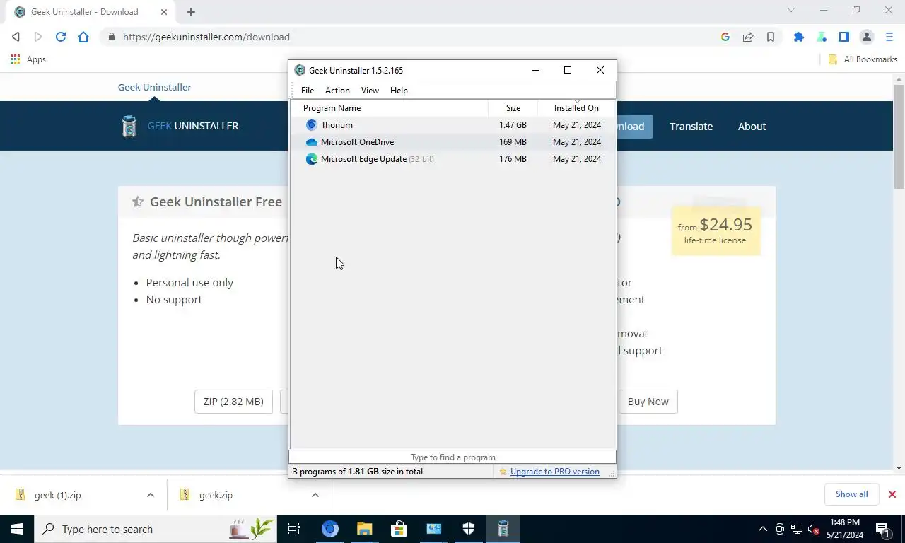Click the muted volume tray icon
The width and height of the screenshot is (905, 543).
[813, 529]
